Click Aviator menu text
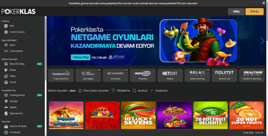268x136 pixels. click(x=14, y=101)
